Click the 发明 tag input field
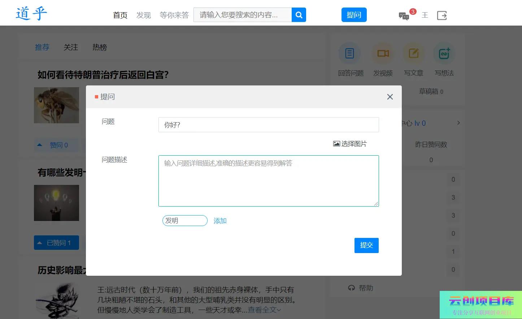This screenshot has width=522, height=319. 185,221
